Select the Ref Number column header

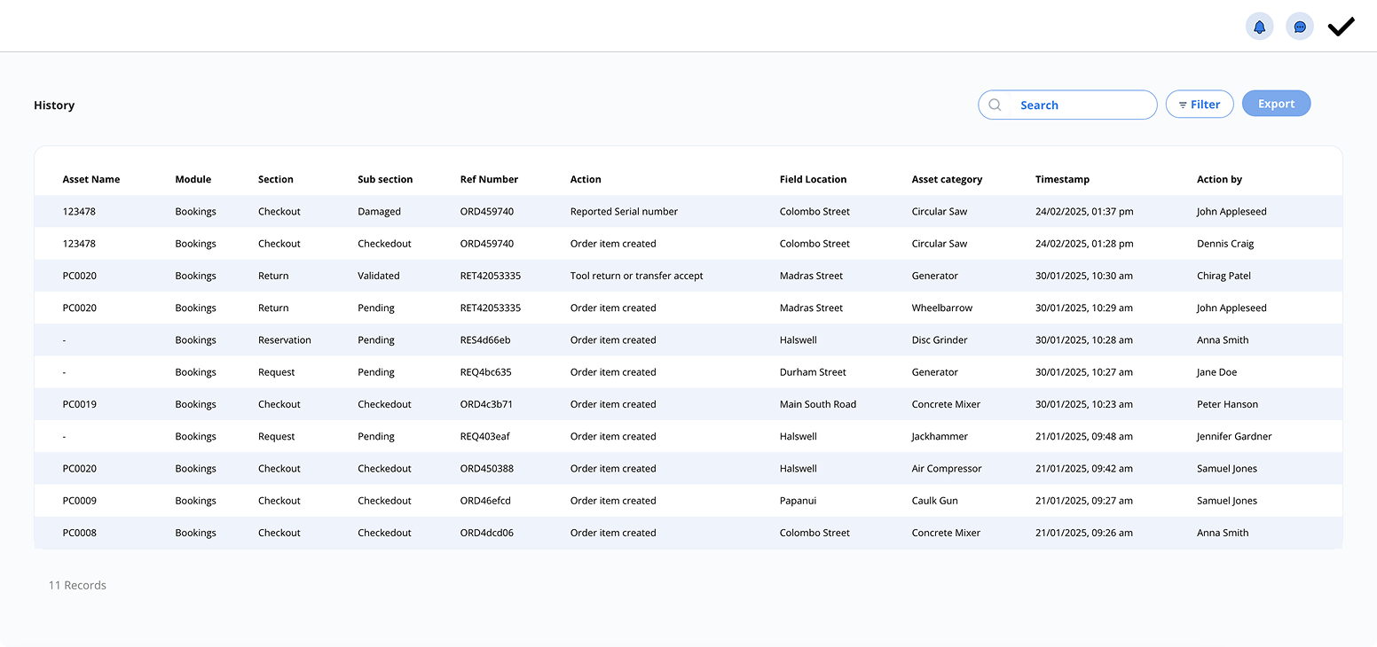point(489,179)
